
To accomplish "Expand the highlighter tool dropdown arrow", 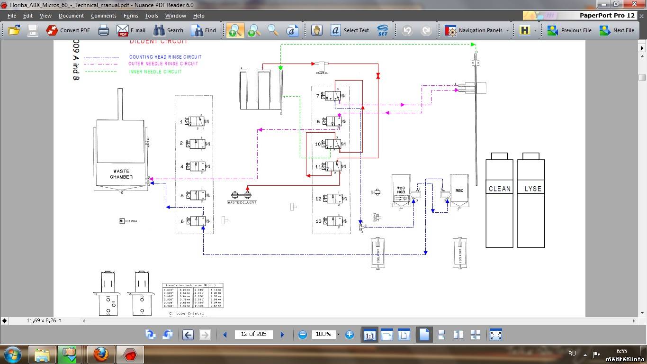I will click(536, 30).
